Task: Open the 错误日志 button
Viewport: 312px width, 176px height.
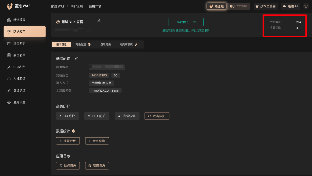Action: pos(97,166)
